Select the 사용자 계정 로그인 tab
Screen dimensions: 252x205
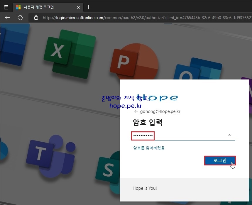click(48, 7)
